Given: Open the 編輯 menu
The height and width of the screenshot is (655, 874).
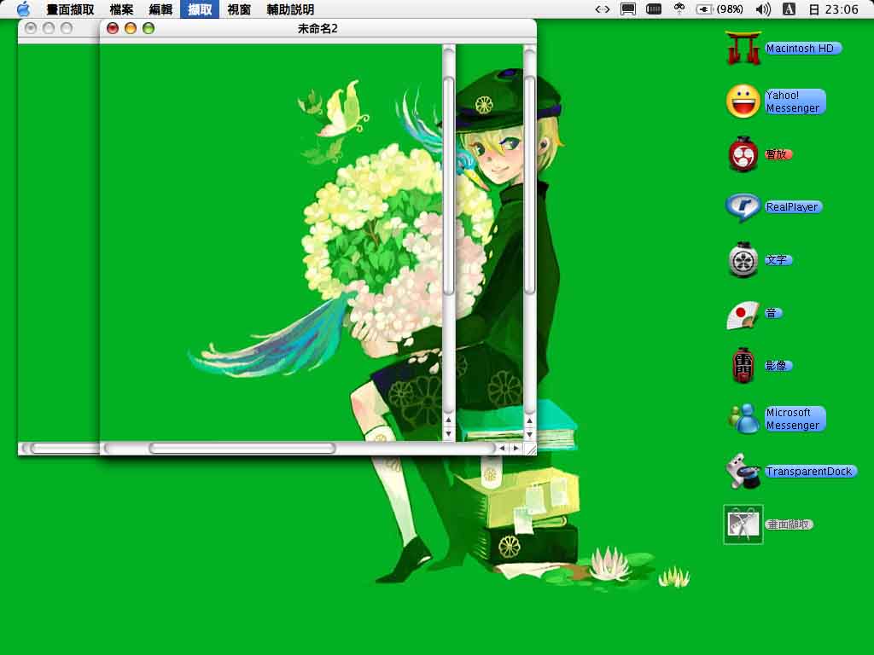Looking at the screenshot, I should pos(160,9).
